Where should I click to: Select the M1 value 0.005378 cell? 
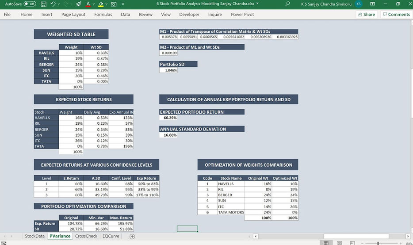[x=168, y=37]
